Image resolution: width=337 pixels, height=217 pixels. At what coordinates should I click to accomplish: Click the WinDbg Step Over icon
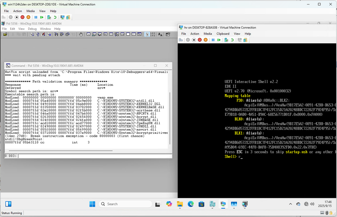click(x=62, y=34)
